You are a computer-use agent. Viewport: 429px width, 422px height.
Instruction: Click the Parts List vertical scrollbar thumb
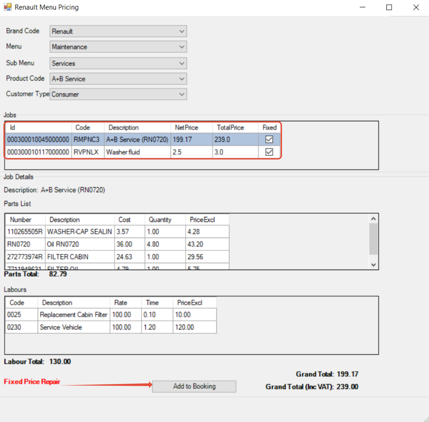[373, 239]
